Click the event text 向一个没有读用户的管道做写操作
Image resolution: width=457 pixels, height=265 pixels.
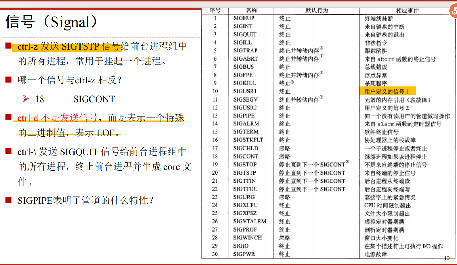coord(407,116)
